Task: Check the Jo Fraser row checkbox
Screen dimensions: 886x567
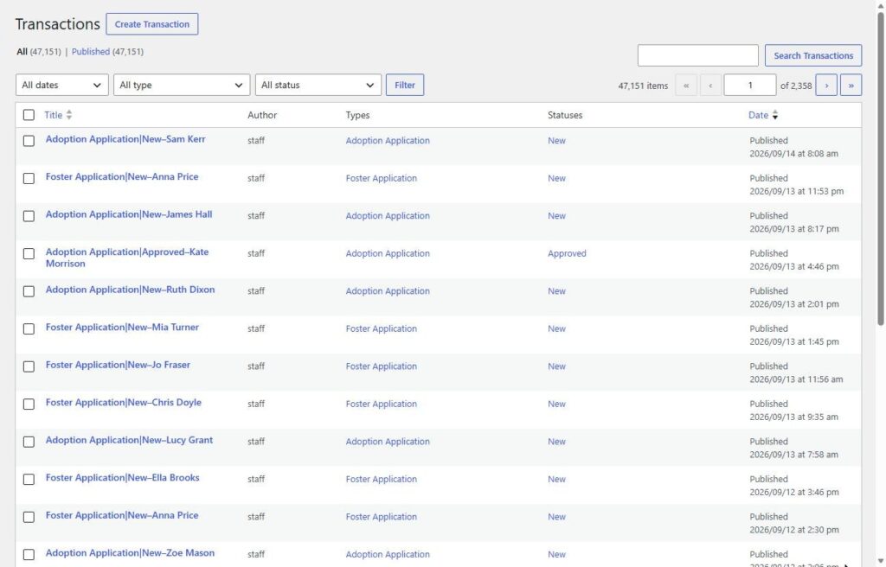Action: 29,367
